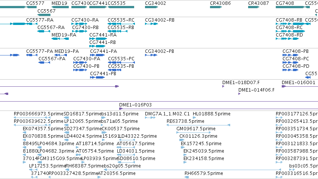Click the AT20356.5prime EST label
The height and width of the screenshot is (179, 318).
click(x=117, y=173)
